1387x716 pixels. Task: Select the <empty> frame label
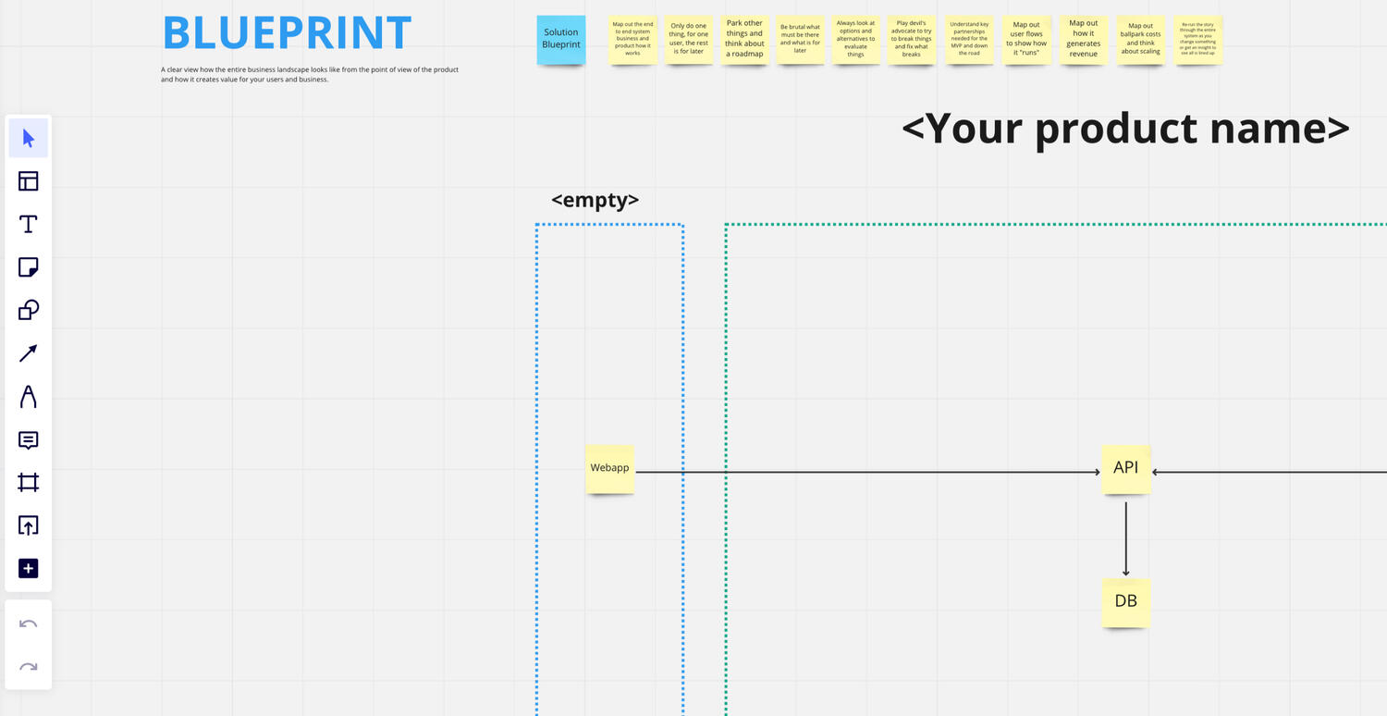(x=595, y=200)
